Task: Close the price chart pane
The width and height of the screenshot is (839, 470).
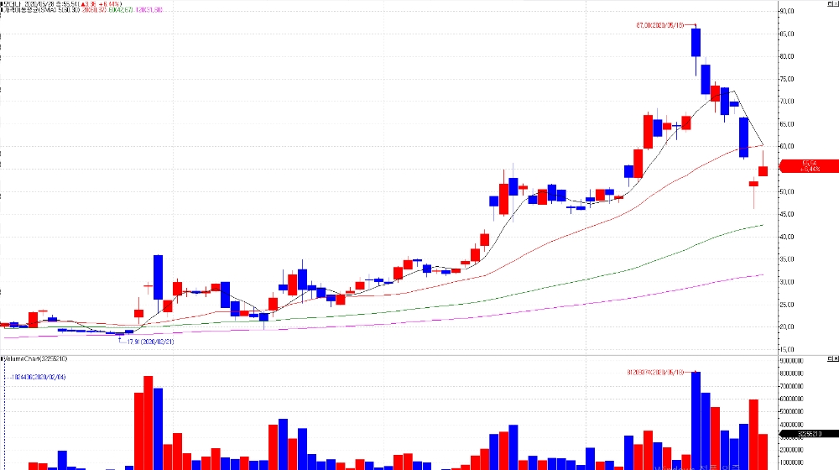Action: pyautogui.click(x=836, y=3)
